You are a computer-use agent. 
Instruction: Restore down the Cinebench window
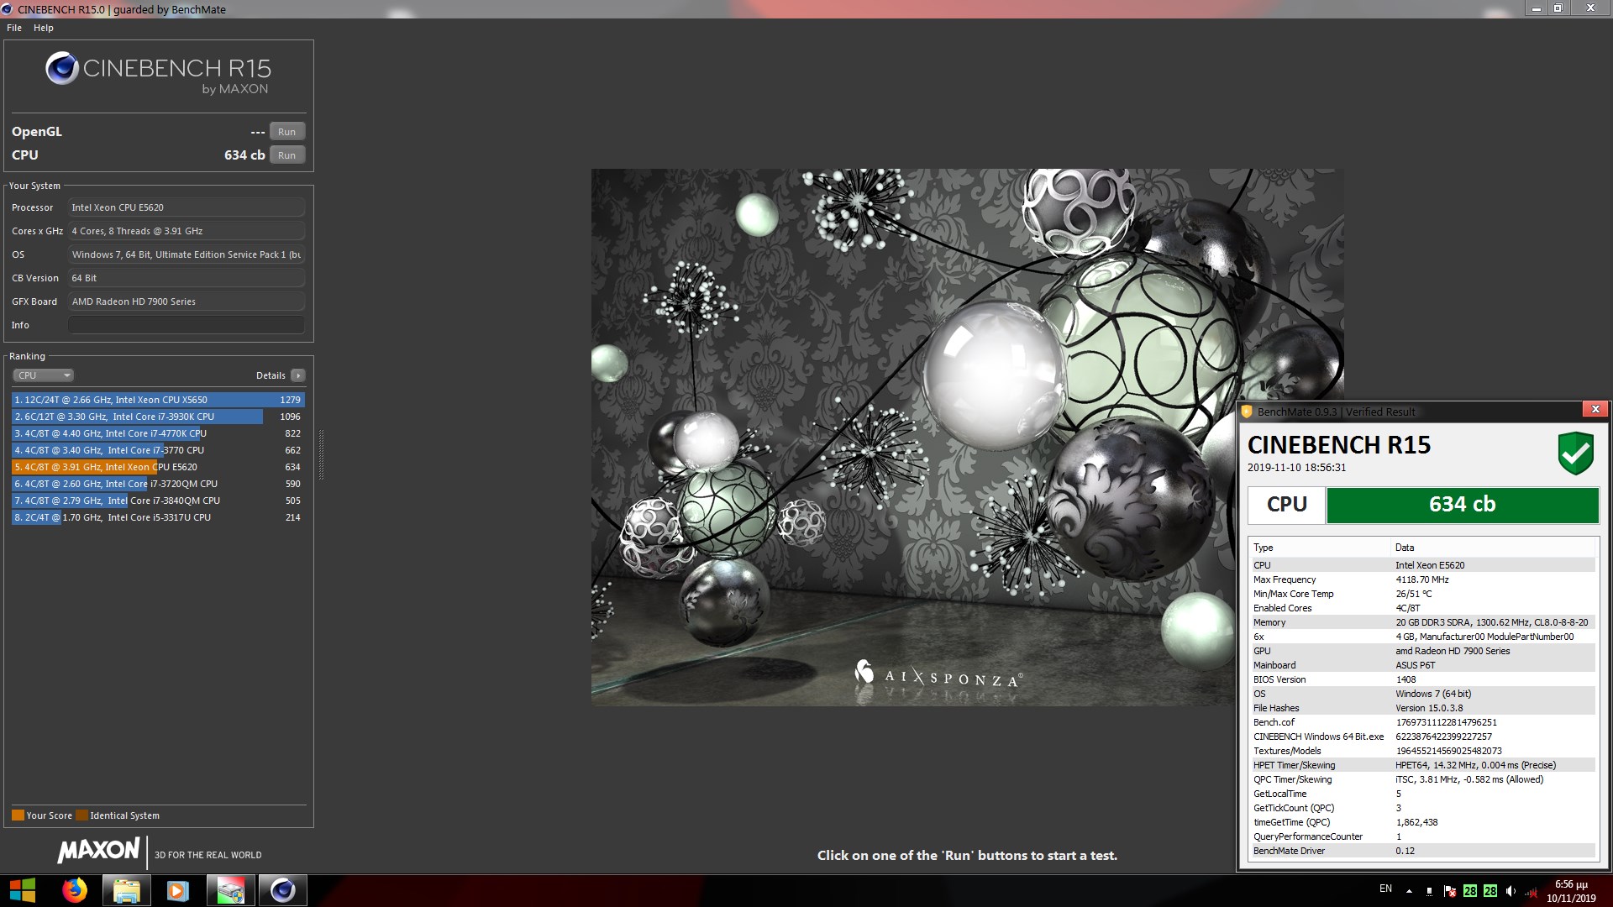pos(1558,8)
